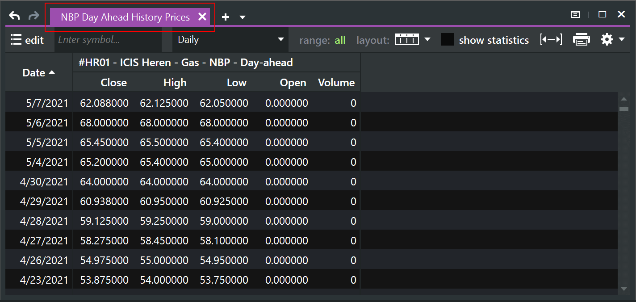Click high value 65.500000
Image resolution: width=636 pixels, height=302 pixels.
point(164,143)
